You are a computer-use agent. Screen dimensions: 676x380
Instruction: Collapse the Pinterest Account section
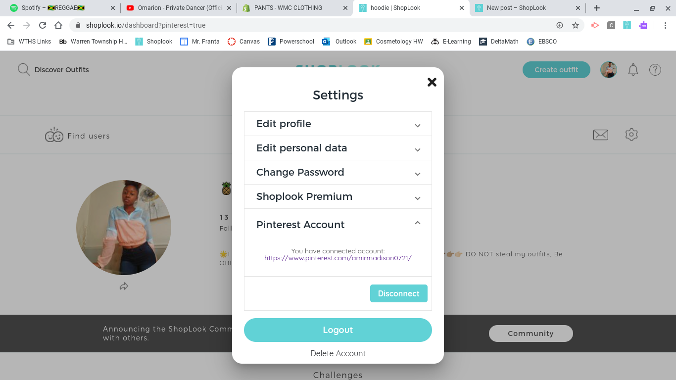338,224
